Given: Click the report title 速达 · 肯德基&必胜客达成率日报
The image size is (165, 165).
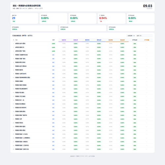Looking at the screenshot, I should [27, 6].
